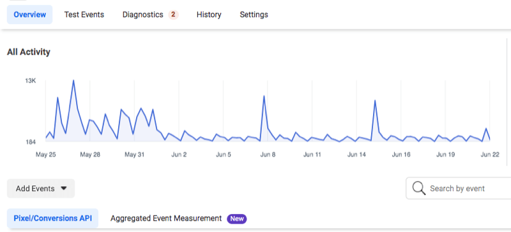Click the tallest chart peak near May 27
Image resolution: width=511 pixels, height=232 pixels.
coord(73,81)
